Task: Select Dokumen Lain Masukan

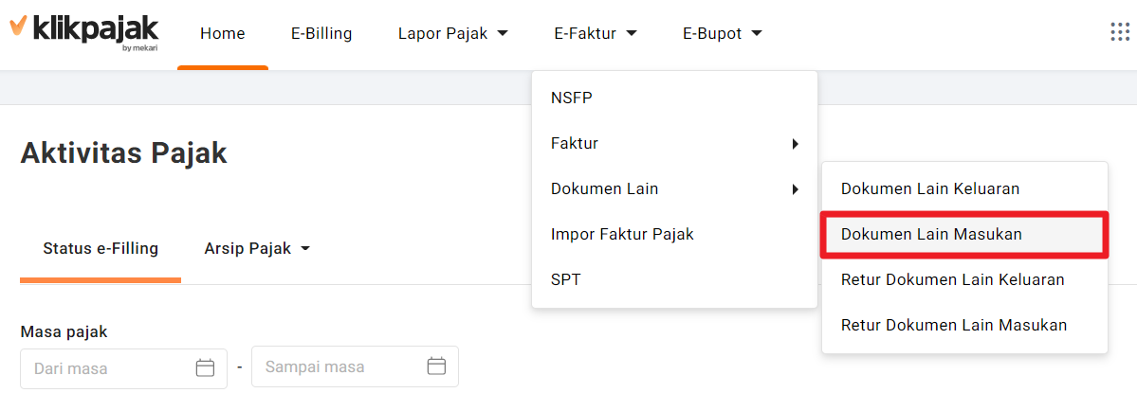Action: coord(931,234)
